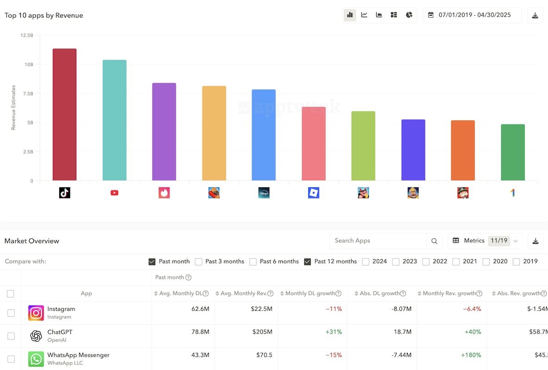Enable the 2023 comparison checkbox
The image size is (548, 370).
pos(396,262)
